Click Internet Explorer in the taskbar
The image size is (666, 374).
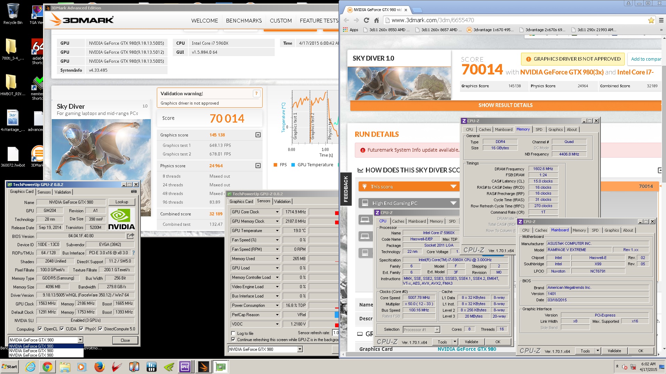30,367
